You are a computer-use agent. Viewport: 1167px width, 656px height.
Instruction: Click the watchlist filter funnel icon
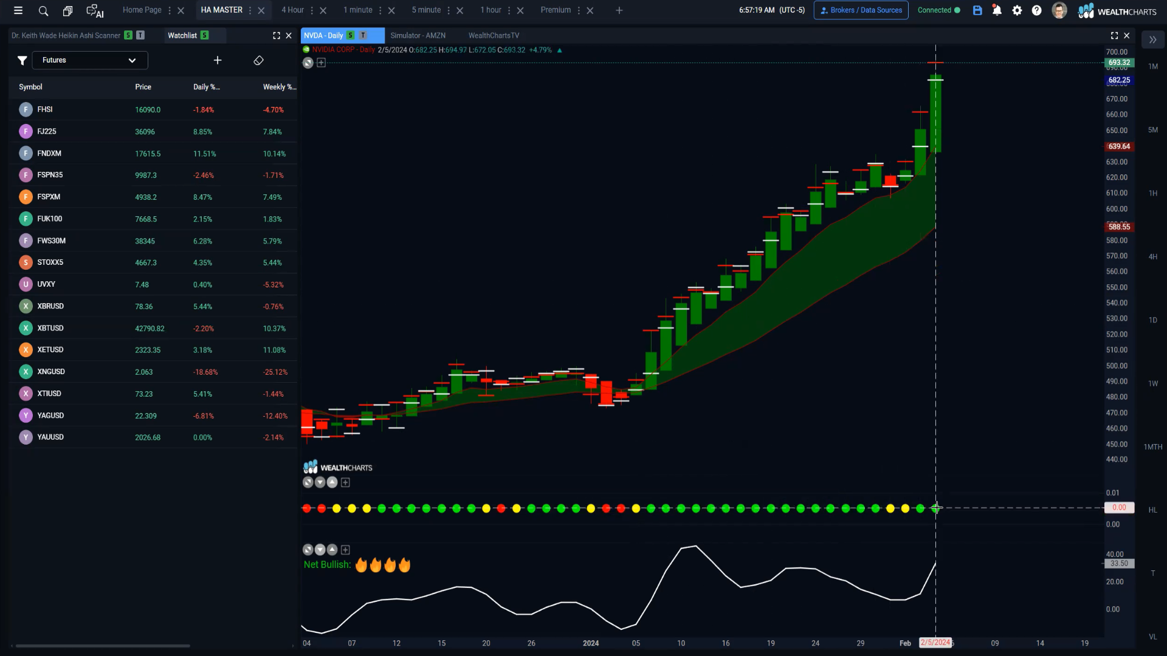(x=22, y=60)
